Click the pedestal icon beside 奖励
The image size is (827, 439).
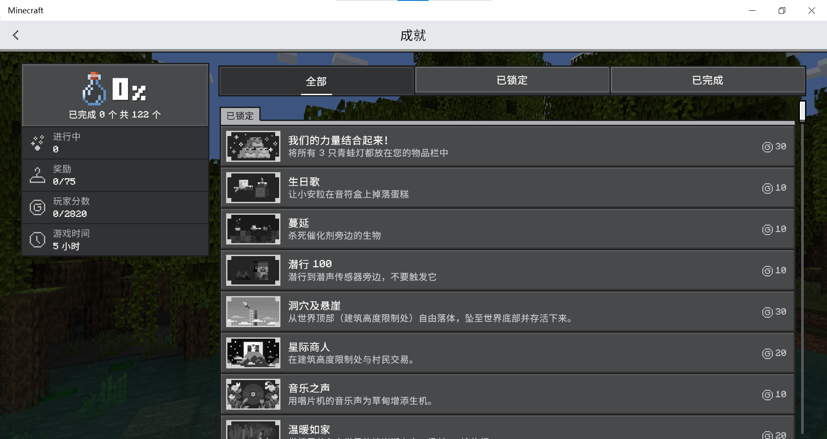point(37,175)
